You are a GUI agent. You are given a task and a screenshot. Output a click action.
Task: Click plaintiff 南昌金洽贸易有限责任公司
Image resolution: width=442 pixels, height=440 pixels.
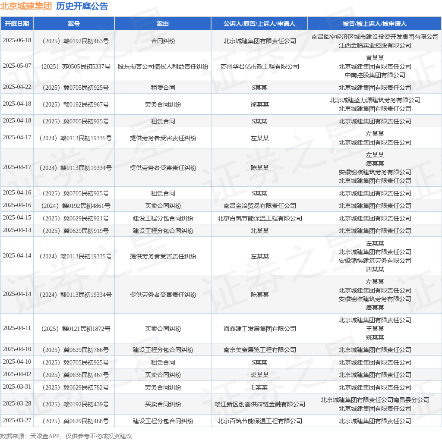click(259, 206)
